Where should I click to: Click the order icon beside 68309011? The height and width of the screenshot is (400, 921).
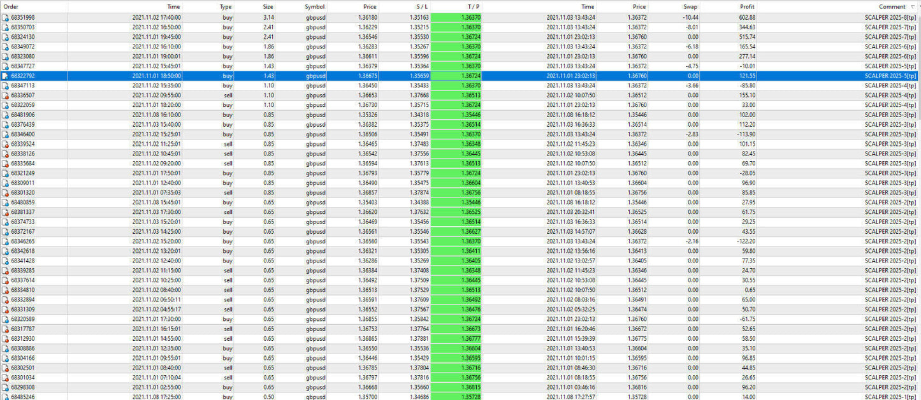(x=5, y=183)
